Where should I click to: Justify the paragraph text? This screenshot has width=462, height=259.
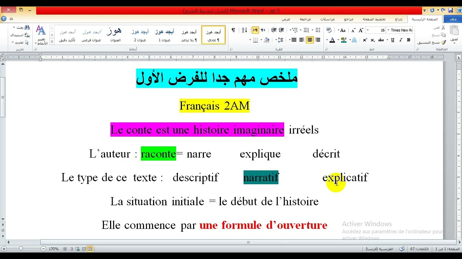click(294, 40)
